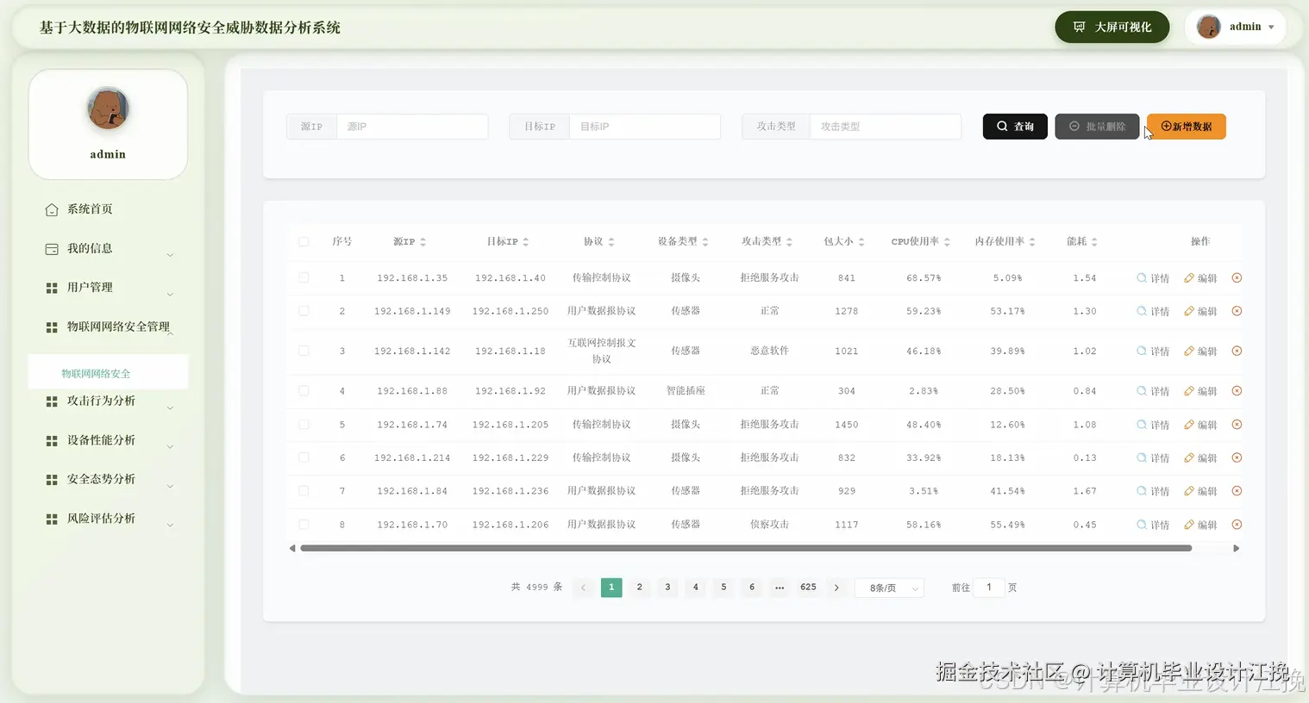The width and height of the screenshot is (1309, 703).
Task: Click the 用户管理 grid icon
Action: click(52, 288)
